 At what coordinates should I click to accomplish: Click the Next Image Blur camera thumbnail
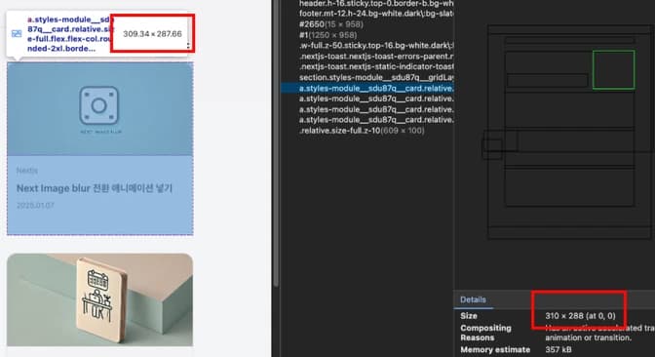[99, 109]
